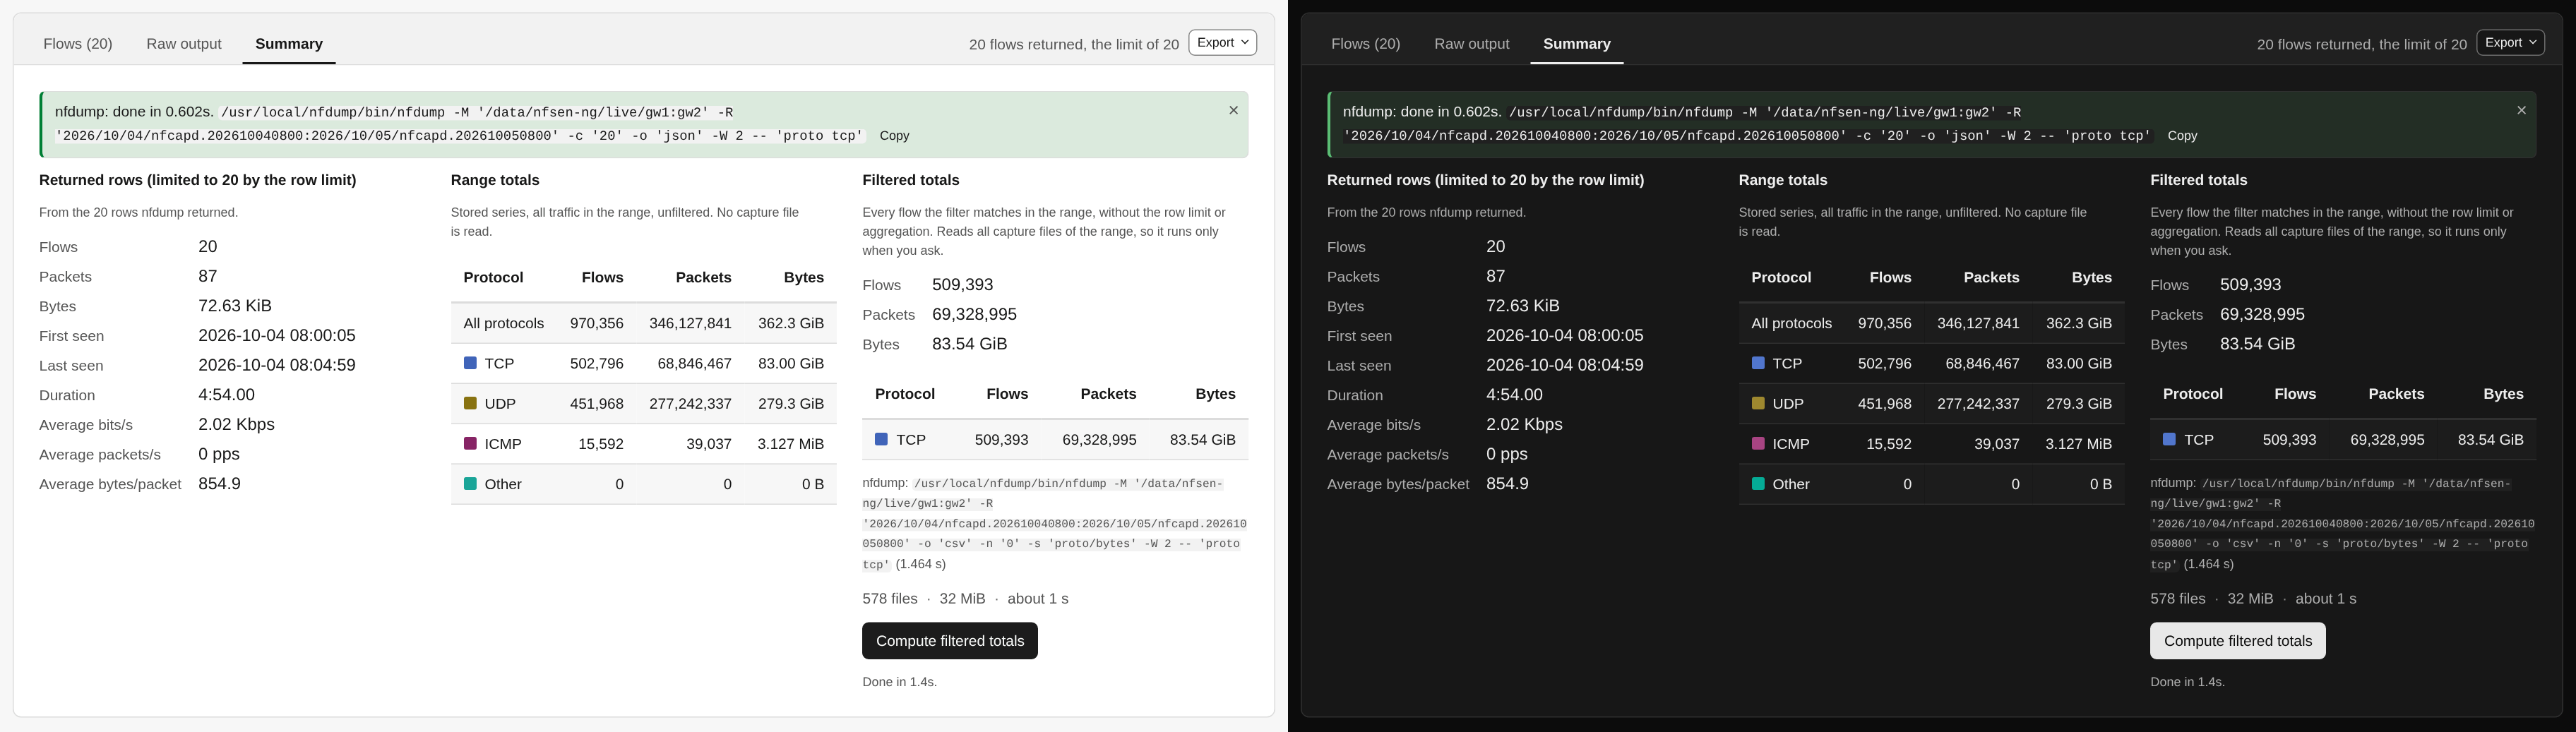Click magenta ICMP swatch in light Range totals
The image size is (2576, 732).
(470, 443)
